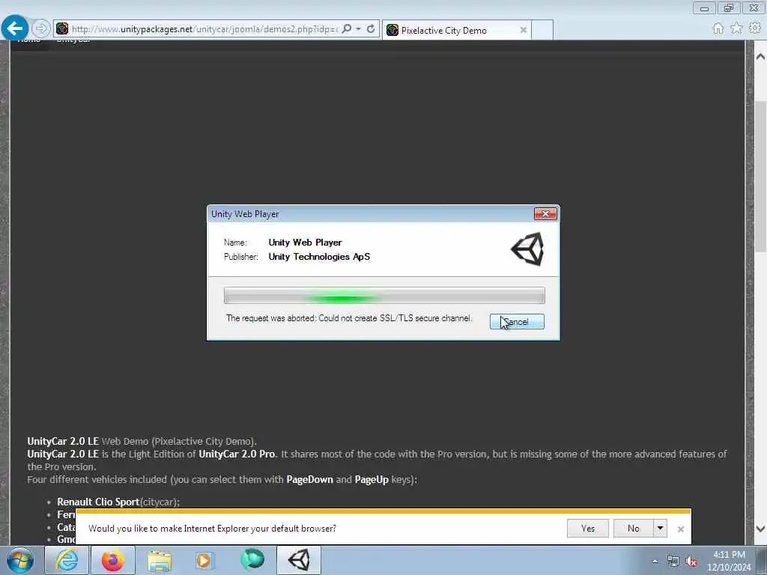Click the browser forward arrow button

click(x=41, y=28)
